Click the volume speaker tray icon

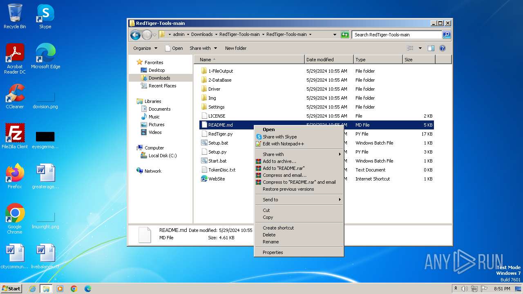pyautogui.click(x=465, y=289)
